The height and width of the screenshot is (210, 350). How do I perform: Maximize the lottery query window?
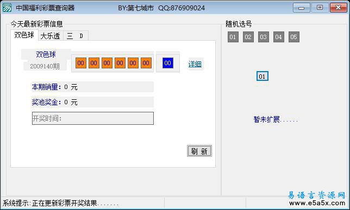click(x=320, y=8)
